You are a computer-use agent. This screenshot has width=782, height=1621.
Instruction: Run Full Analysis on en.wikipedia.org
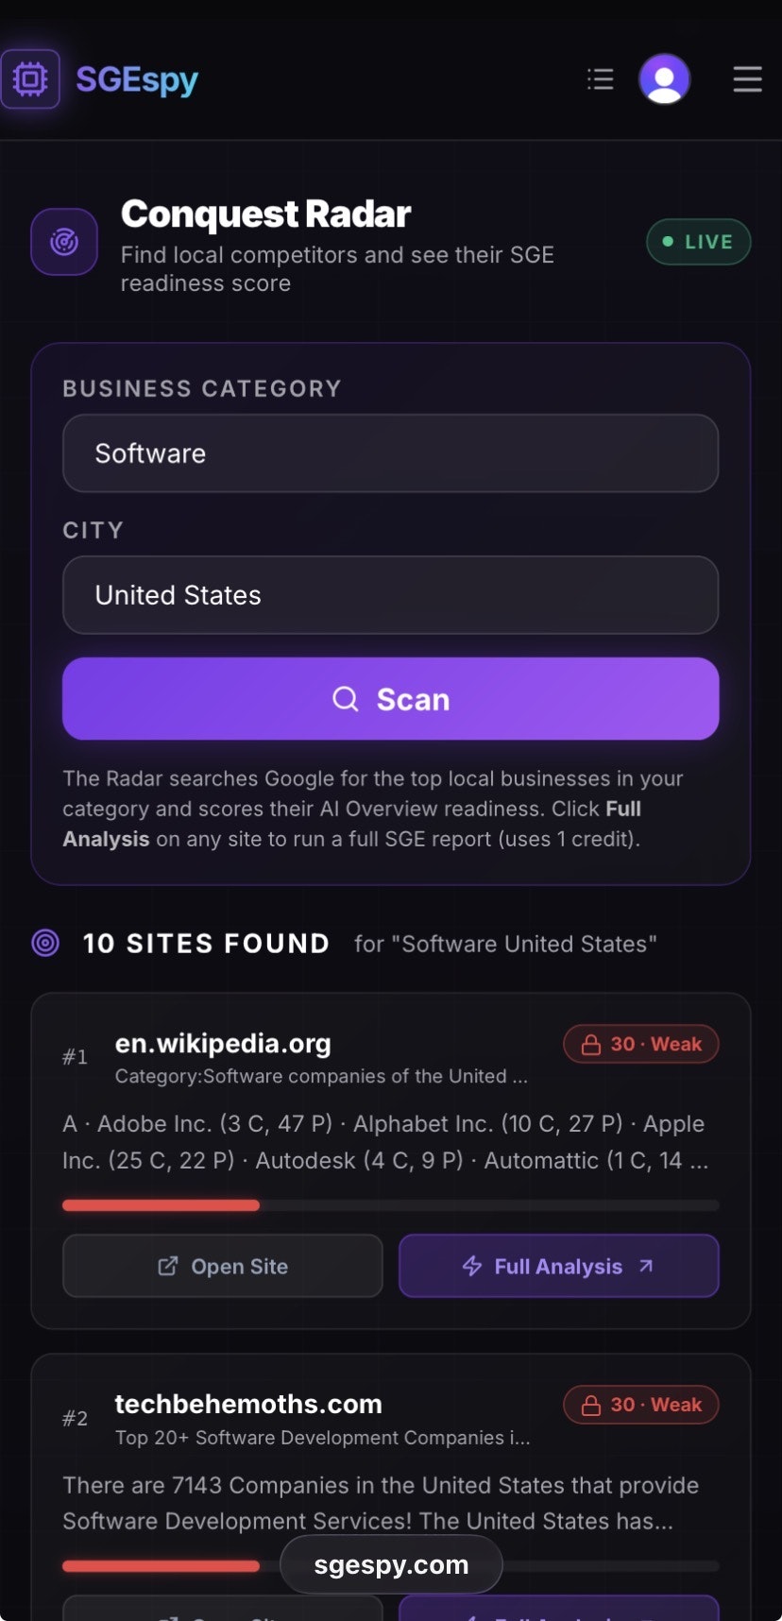click(559, 1266)
